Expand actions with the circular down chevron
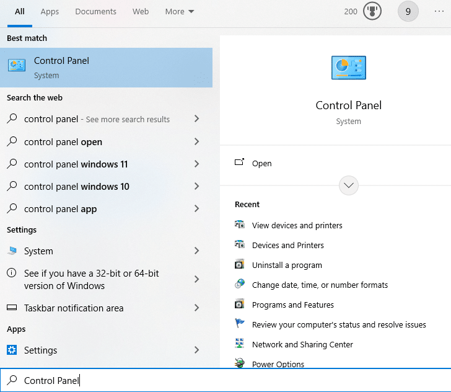 [349, 185]
